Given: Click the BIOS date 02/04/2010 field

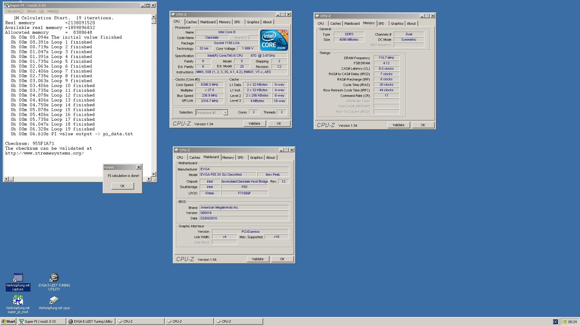Looking at the screenshot, I should pos(244,219).
